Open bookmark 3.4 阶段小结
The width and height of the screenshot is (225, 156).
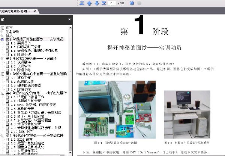point(21,89)
